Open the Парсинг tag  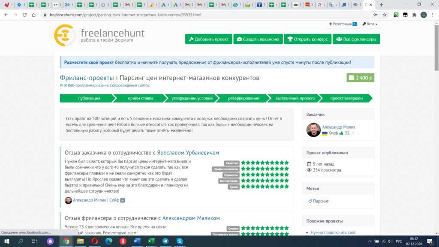pyautogui.click(x=319, y=201)
